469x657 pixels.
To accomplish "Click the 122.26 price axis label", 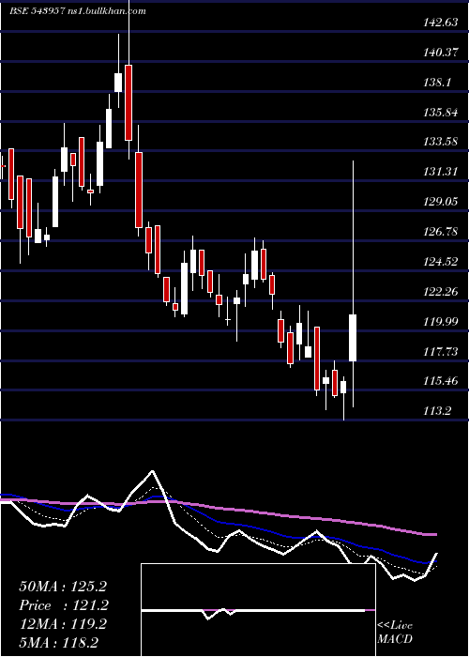I will point(441,291).
